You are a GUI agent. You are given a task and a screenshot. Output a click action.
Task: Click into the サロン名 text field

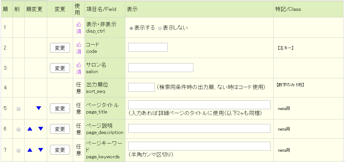point(161,68)
